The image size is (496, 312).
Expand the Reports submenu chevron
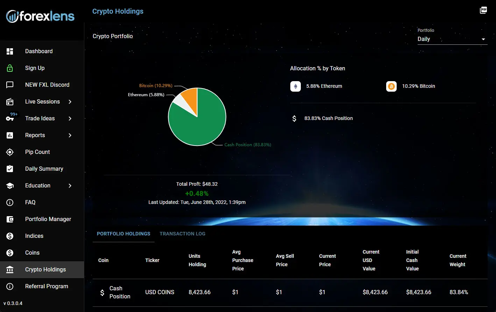[x=70, y=135]
